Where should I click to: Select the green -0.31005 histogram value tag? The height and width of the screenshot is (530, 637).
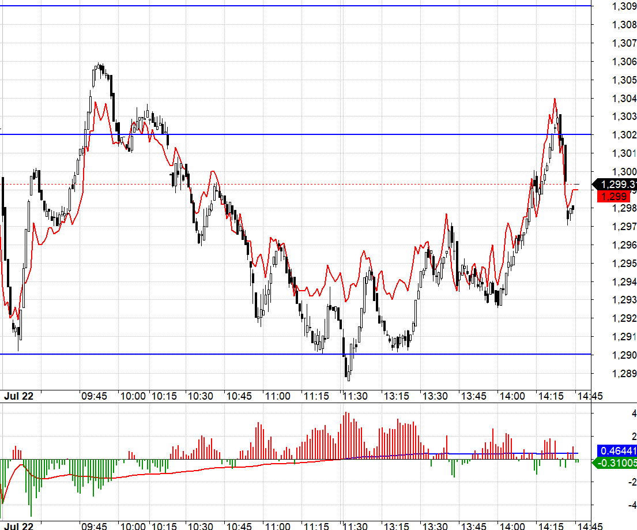[x=617, y=462]
